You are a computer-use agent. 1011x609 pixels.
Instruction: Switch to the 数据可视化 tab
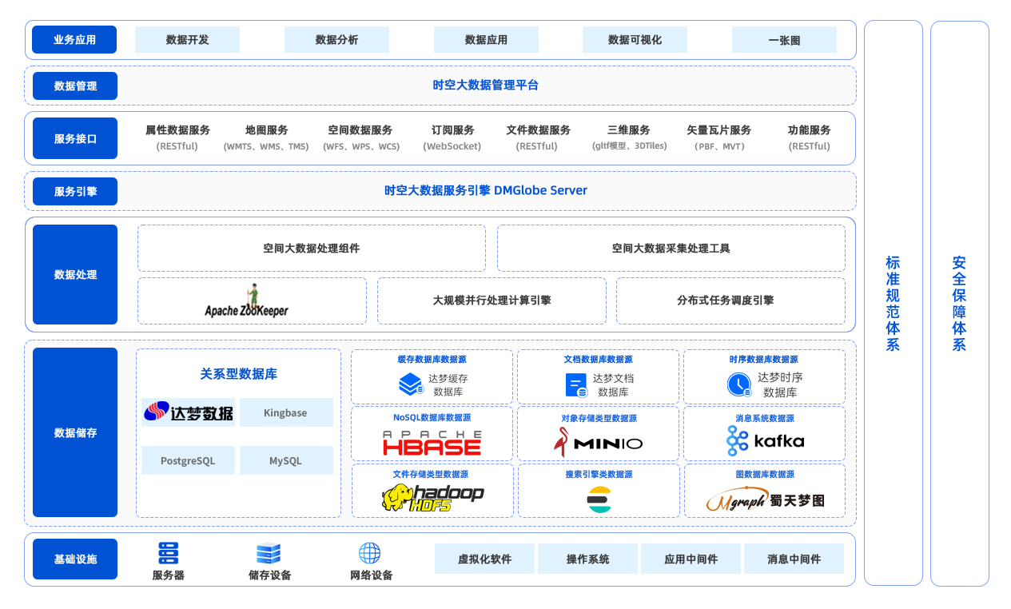click(x=635, y=39)
